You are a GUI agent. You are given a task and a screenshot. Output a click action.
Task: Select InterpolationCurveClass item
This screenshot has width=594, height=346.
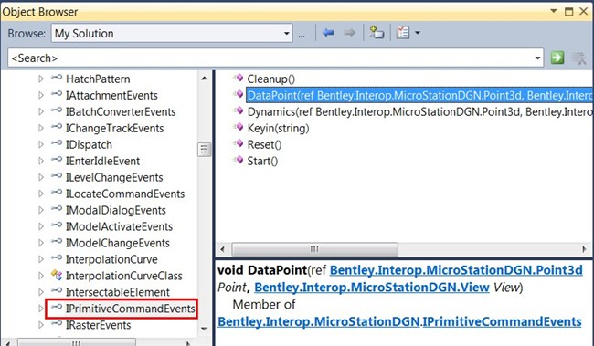124,276
